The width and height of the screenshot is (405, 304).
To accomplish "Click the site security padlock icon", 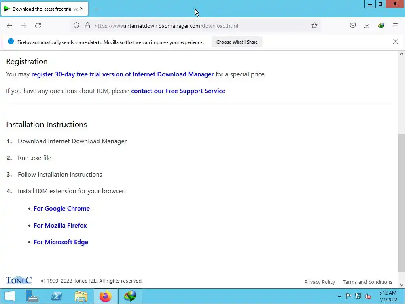I will click(87, 26).
